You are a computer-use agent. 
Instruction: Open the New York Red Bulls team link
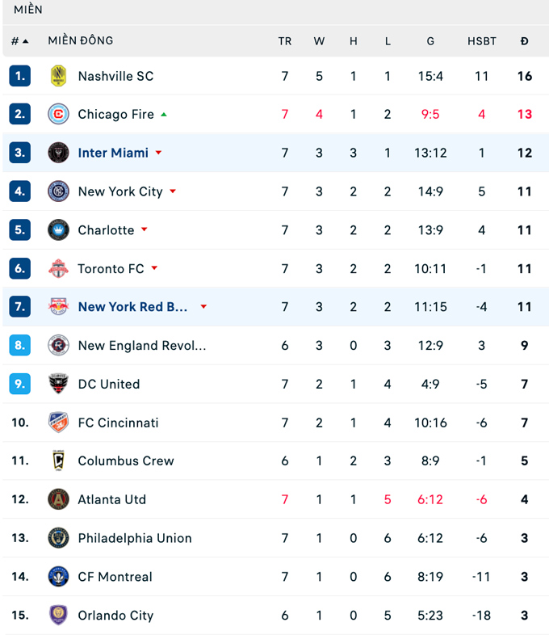132,307
